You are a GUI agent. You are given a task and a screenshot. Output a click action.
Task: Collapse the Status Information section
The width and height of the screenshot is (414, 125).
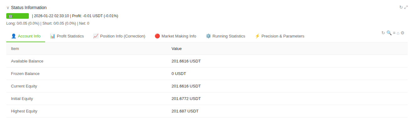coord(8,7)
